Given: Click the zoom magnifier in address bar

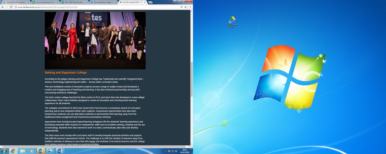Looking at the screenshot, I should 181,7.
